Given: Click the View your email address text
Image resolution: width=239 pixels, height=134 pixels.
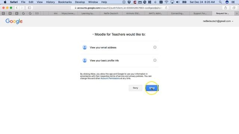Looking at the screenshot, I should tap(103, 47).
